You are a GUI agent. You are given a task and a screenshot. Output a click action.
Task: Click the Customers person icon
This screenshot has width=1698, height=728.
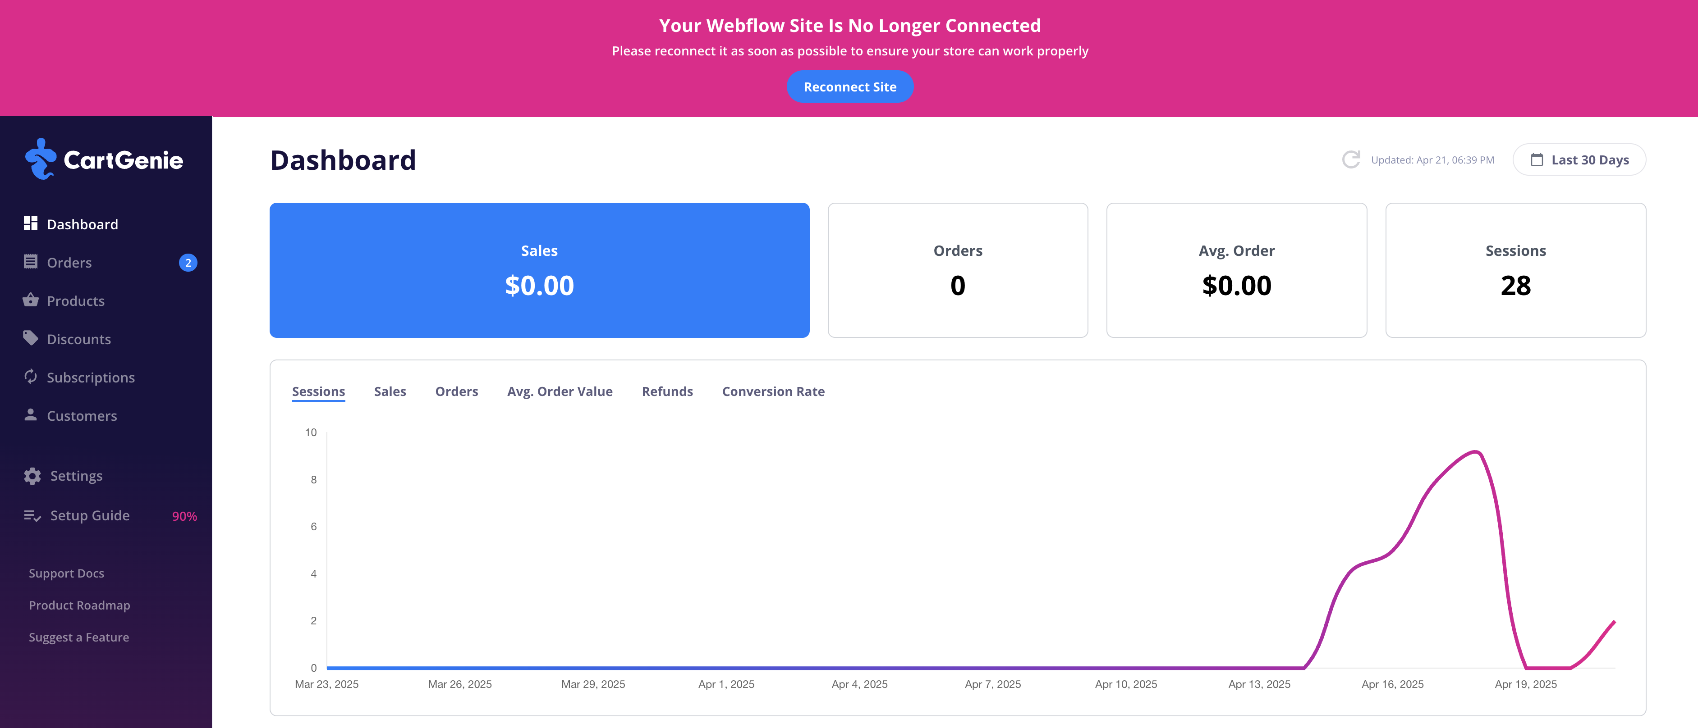pos(30,414)
